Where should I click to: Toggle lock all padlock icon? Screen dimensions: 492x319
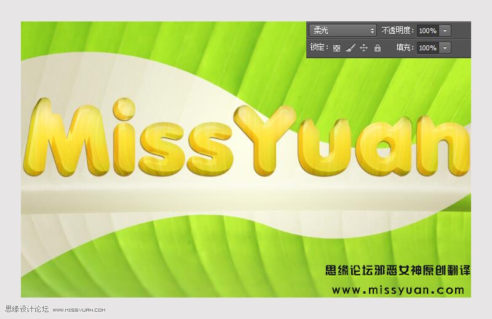click(x=378, y=48)
